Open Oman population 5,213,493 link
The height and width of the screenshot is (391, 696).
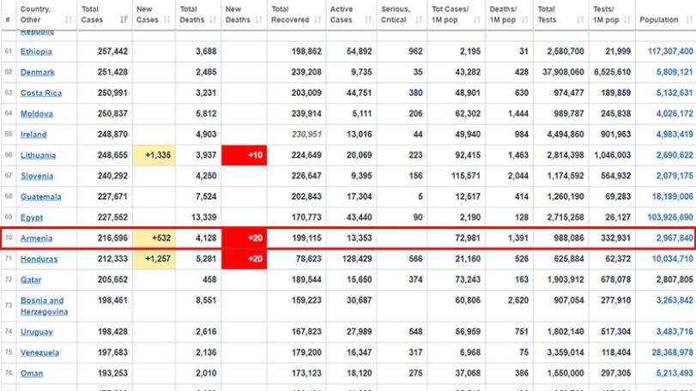tap(675, 374)
